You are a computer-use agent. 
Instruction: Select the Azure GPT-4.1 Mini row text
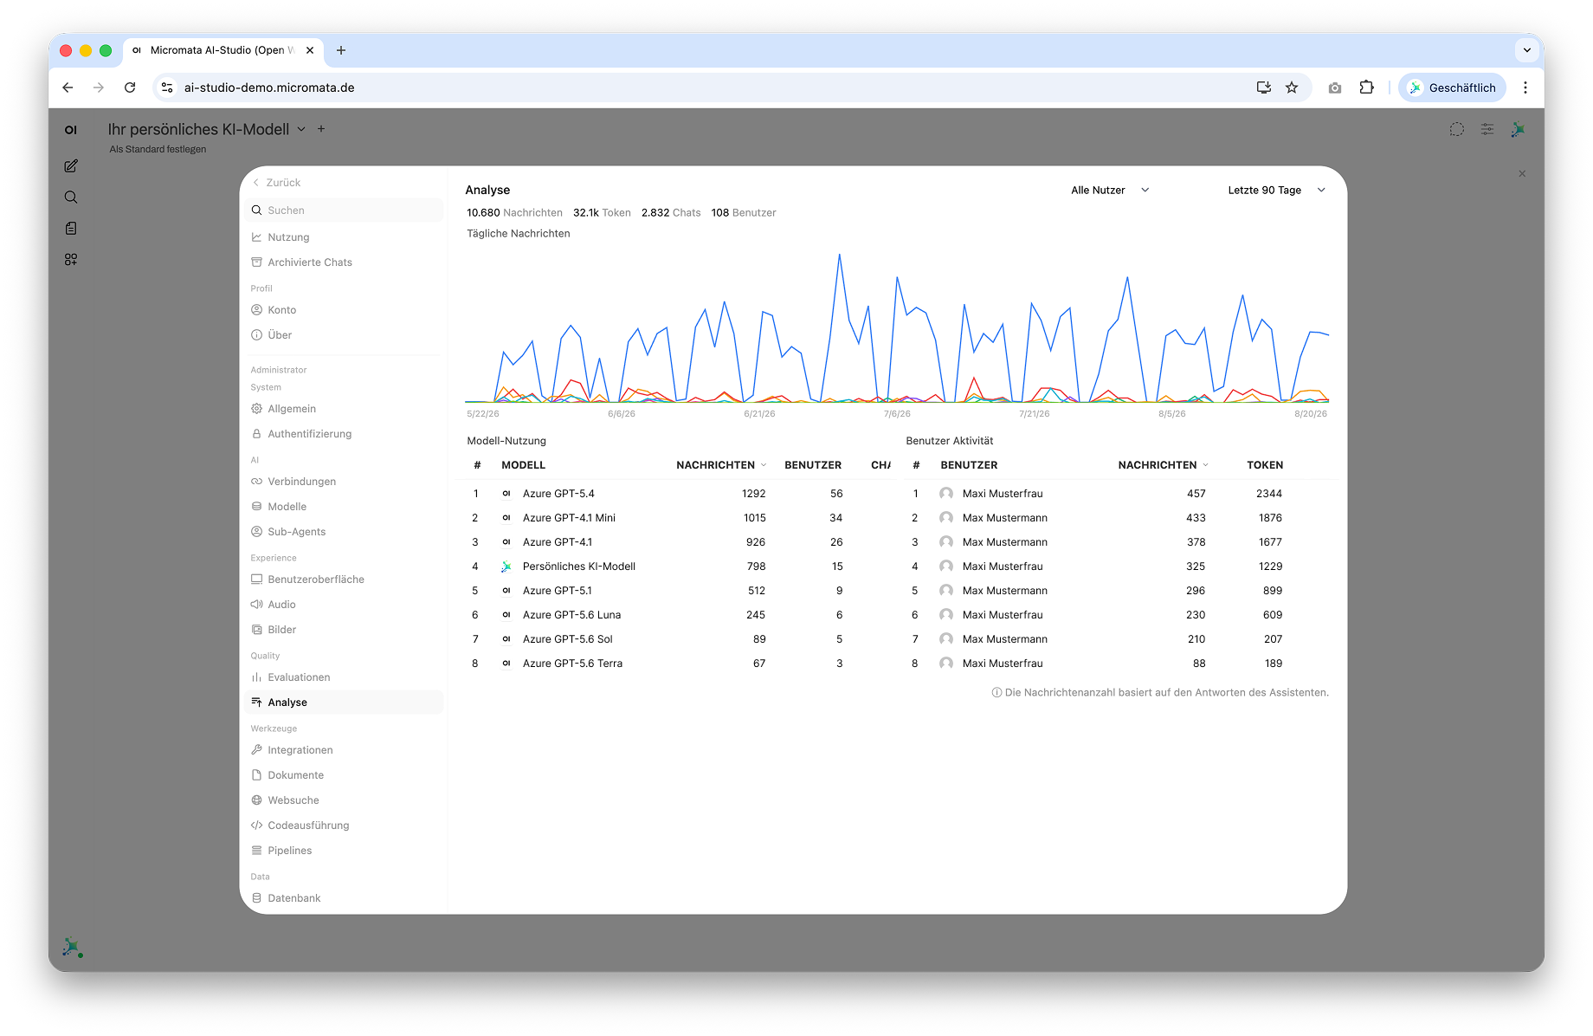(569, 518)
